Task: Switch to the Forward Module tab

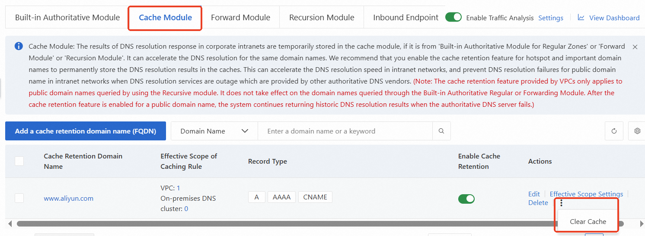Action: click(240, 18)
